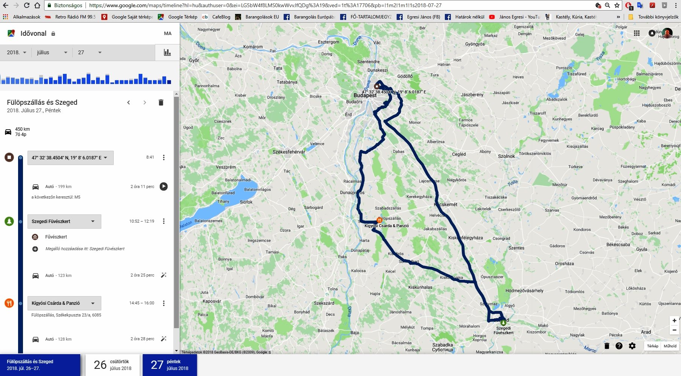Image resolution: width=681 pixels, height=376 pixels.
Task: Switch map to Térkép view
Action: [653, 346]
